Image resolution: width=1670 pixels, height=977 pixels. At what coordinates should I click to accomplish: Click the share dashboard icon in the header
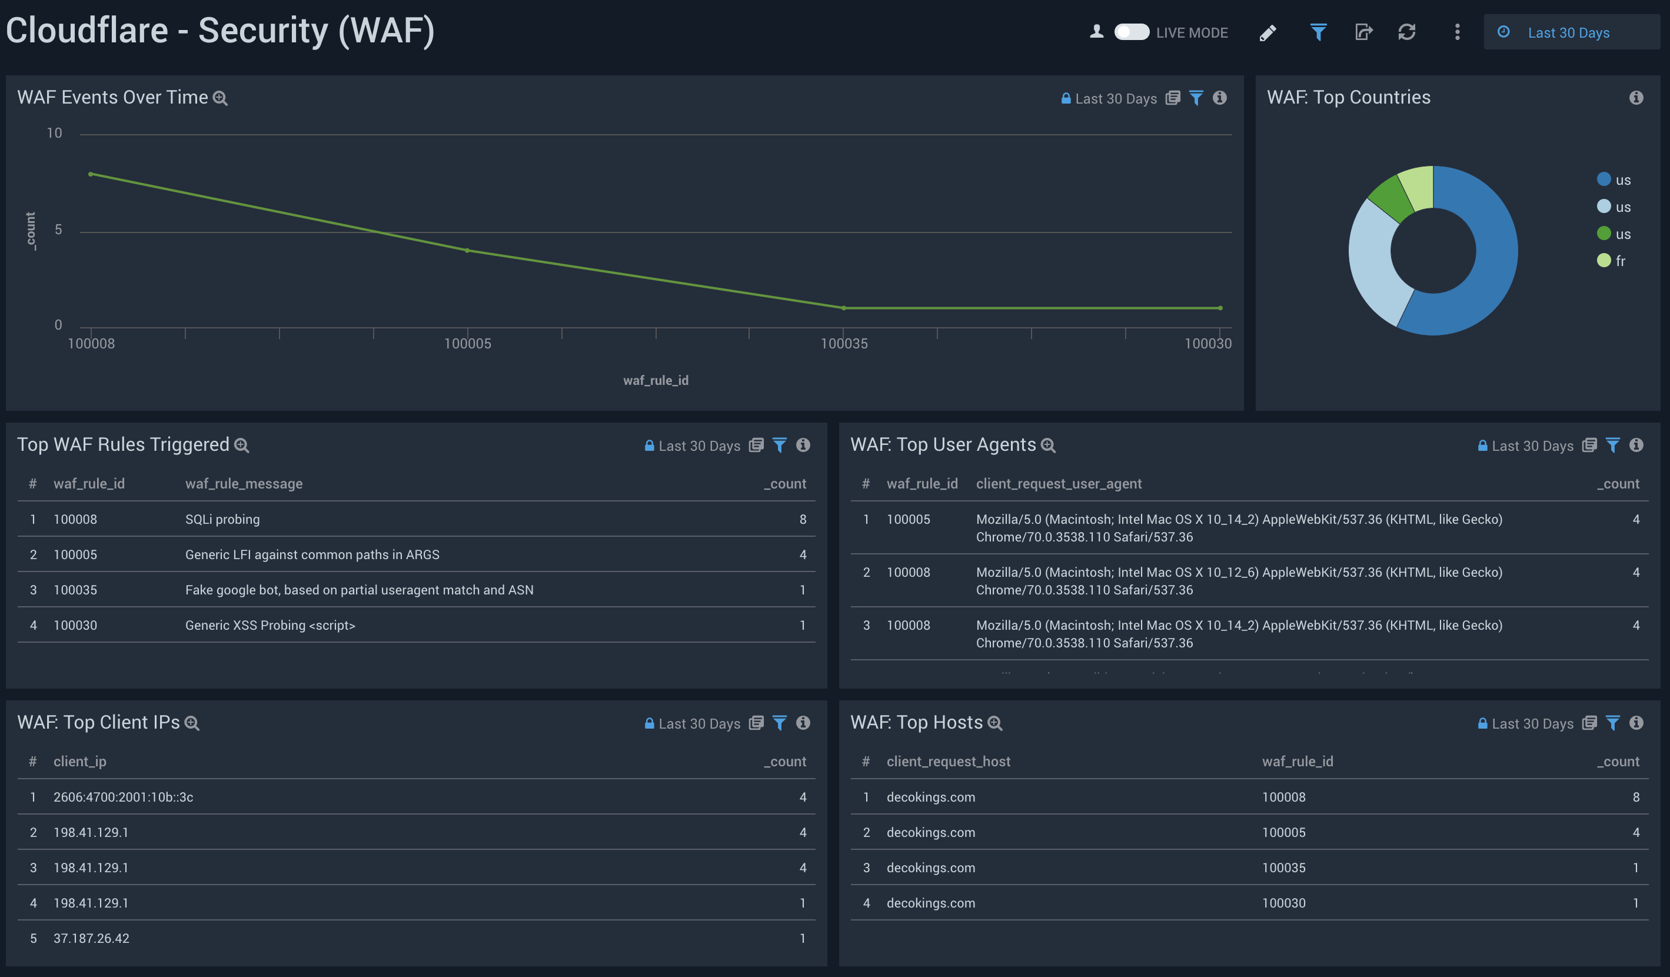1363,32
